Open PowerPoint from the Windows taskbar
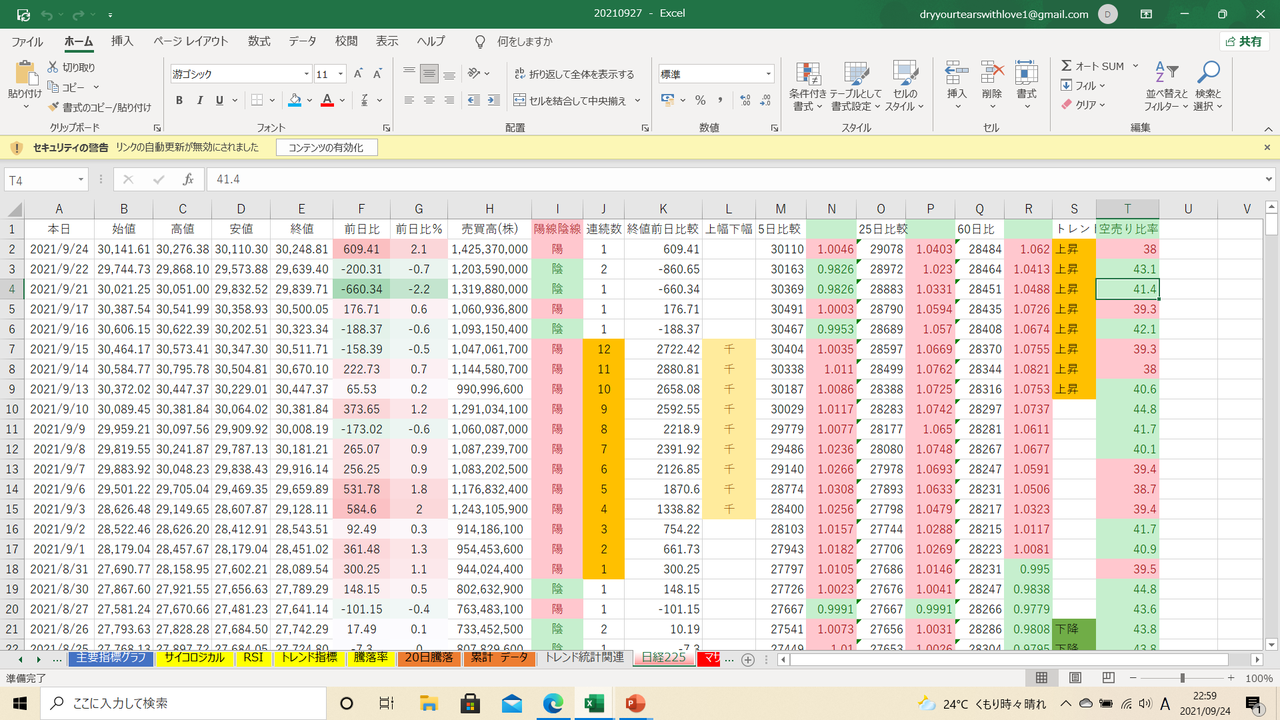This screenshot has width=1280, height=720. 635,703
